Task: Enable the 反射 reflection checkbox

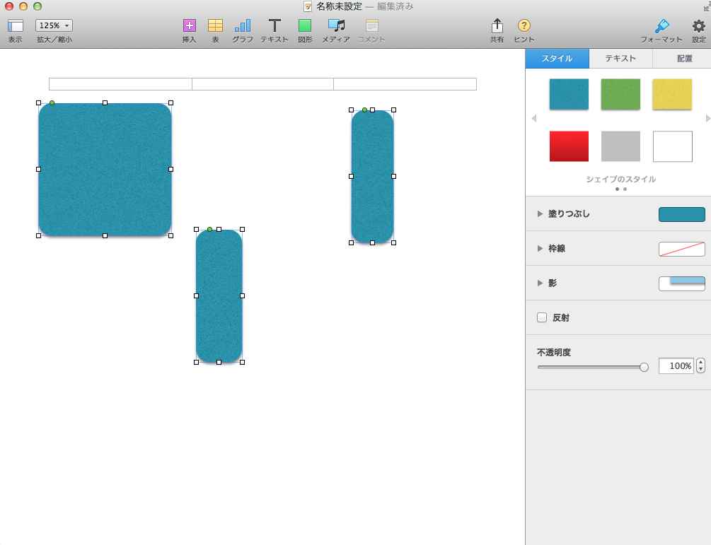Action: (x=542, y=317)
